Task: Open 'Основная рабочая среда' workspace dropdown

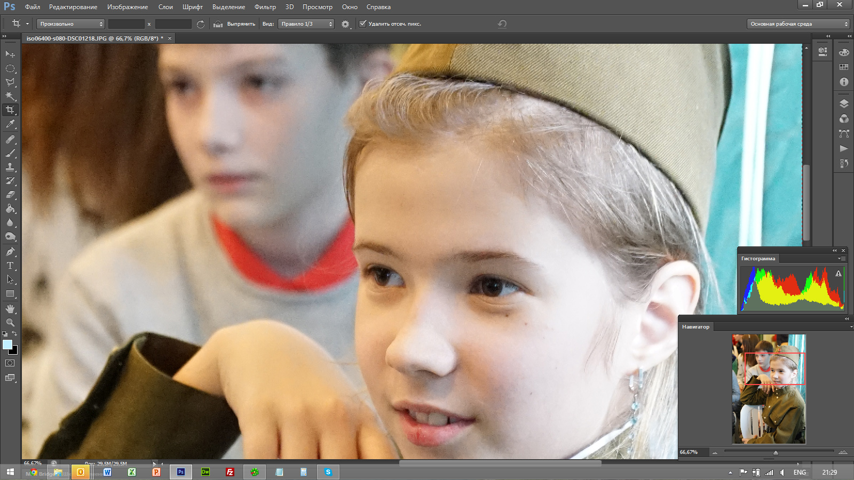Action: pos(798,24)
